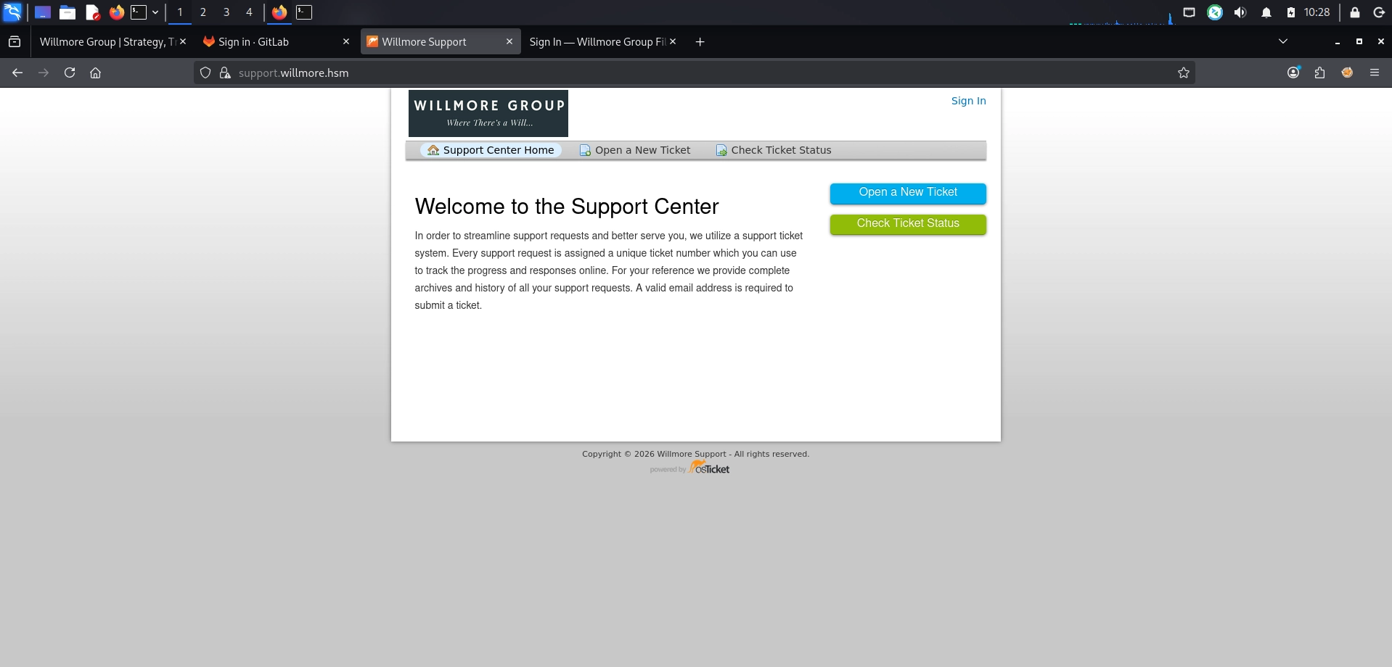Open the Firefox account icon
Viewport: 1392px width, 667px height.
(x=1293, y=72)
